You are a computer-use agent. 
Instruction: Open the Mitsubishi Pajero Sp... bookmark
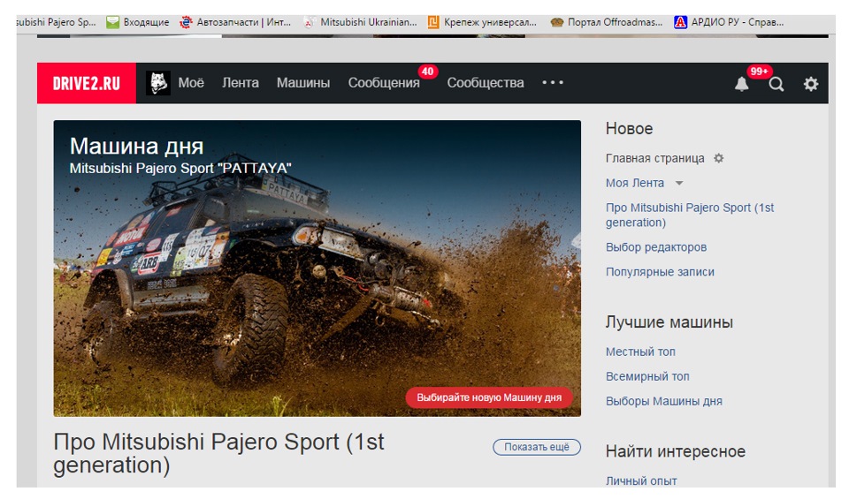click(56, 22)
